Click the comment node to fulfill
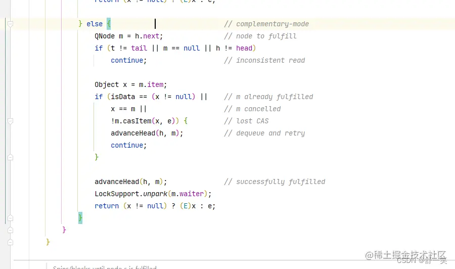The image size is (455, 269). 260,36
